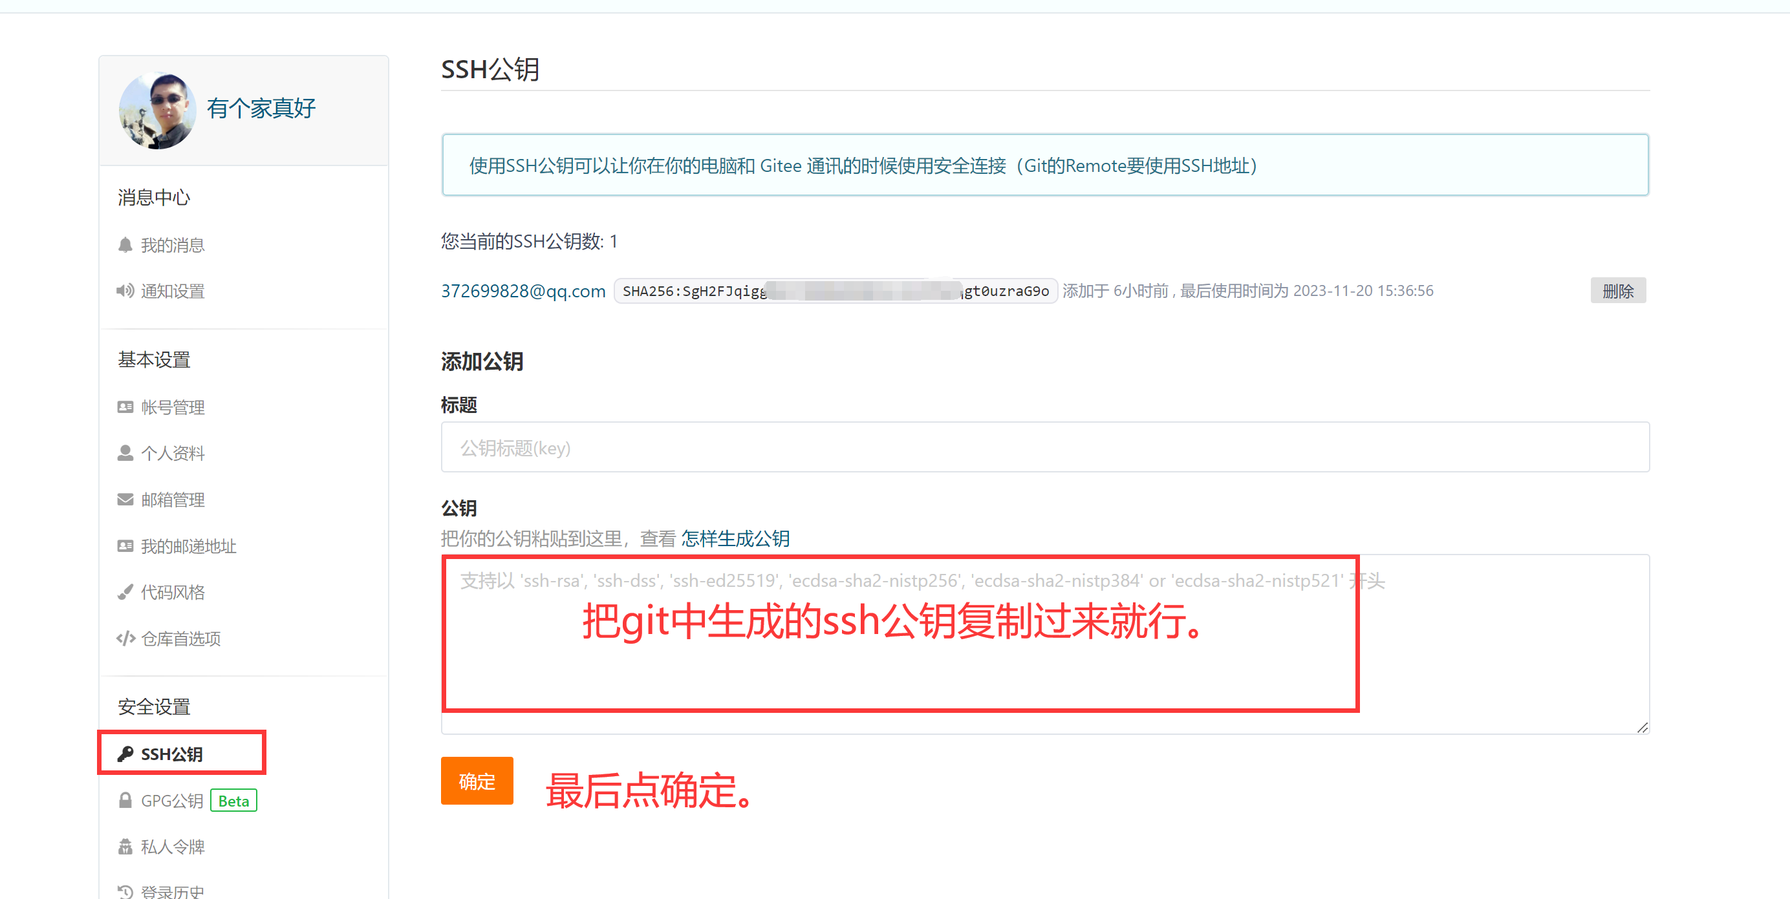
Task: Delete the existing SSH key with 删除
Action: pyautogui.click(x=1618, y=291)
